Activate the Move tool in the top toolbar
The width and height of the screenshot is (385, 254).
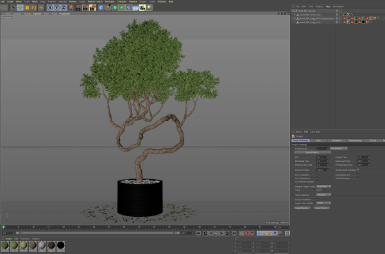(x=20, y=8)
